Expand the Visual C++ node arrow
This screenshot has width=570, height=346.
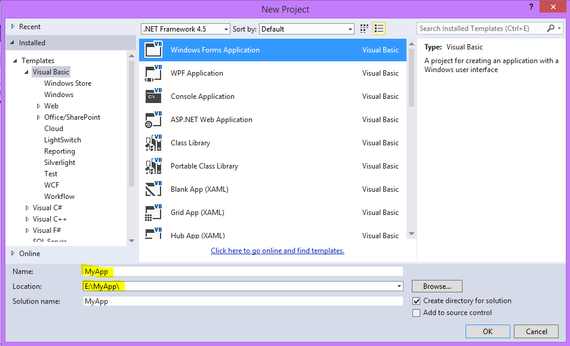click(x=27, y=219)
